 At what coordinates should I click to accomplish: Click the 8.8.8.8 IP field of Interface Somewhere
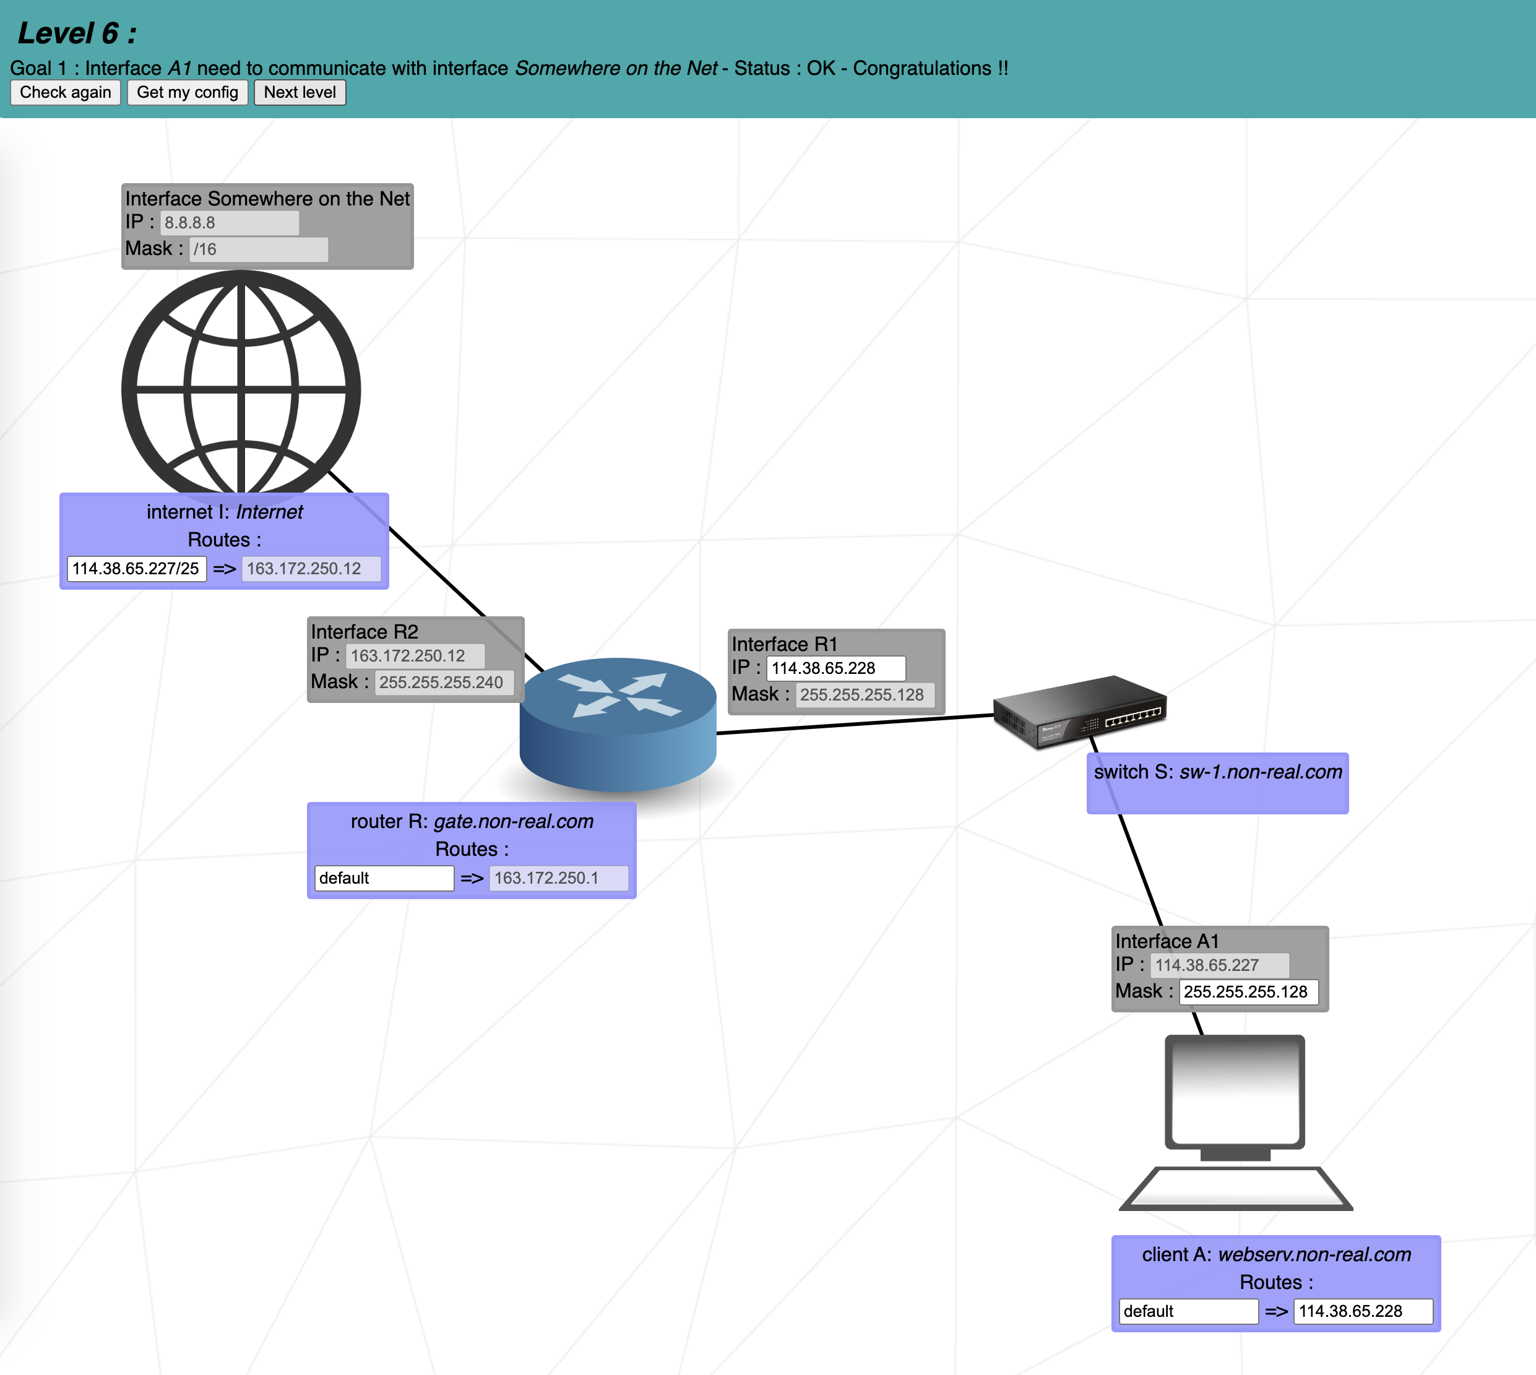pyautogui.click(x=230, y=223)
